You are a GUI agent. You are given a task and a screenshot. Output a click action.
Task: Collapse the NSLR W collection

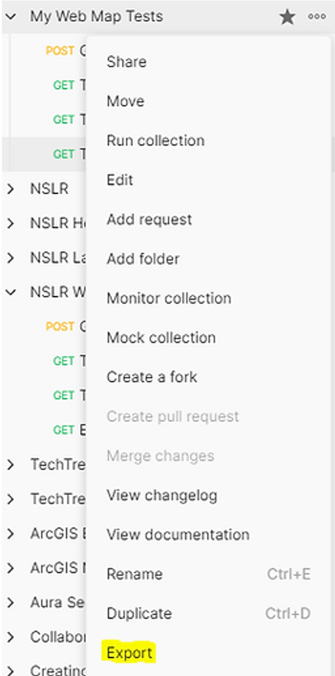(x=10, y=292)
